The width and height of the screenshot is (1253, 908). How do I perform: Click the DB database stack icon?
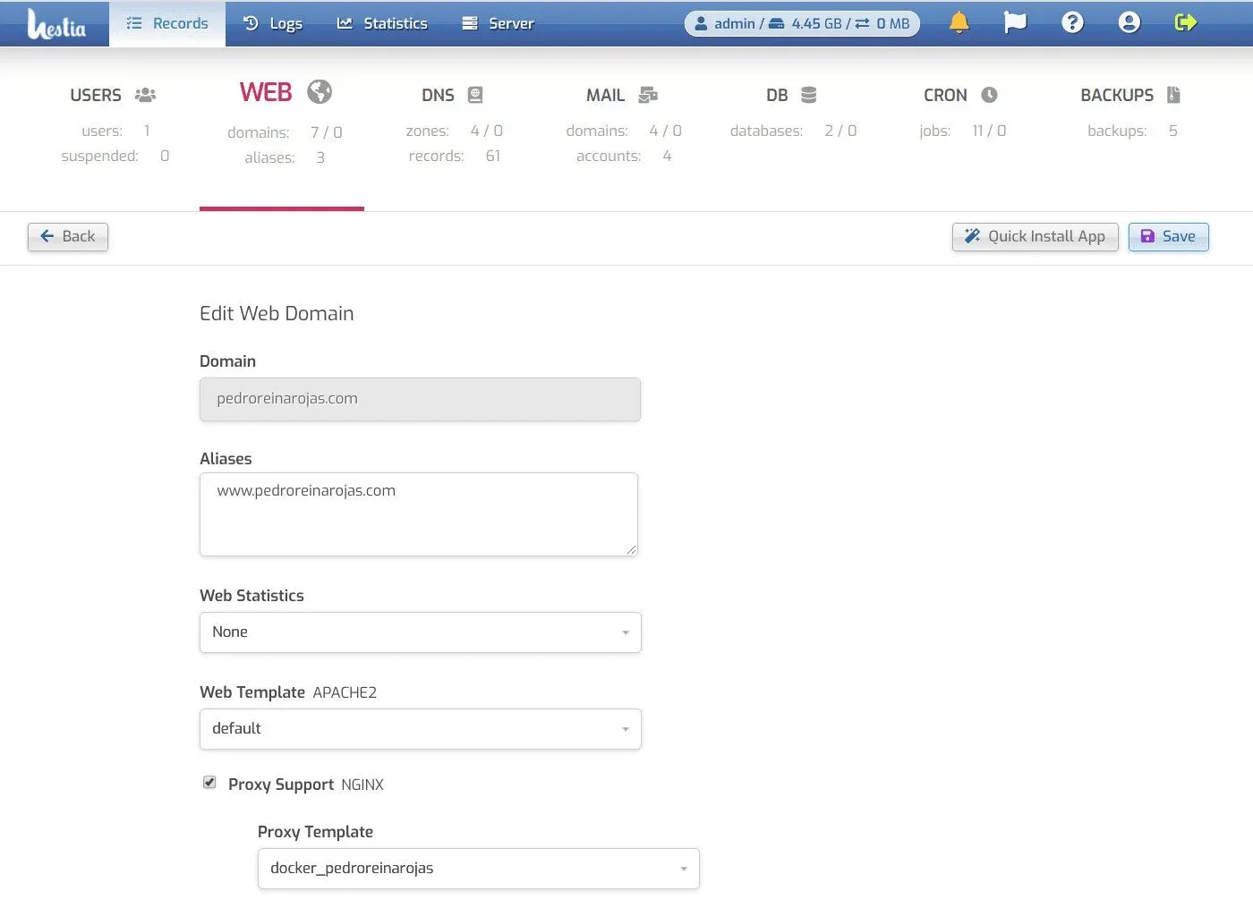(808, 95)
